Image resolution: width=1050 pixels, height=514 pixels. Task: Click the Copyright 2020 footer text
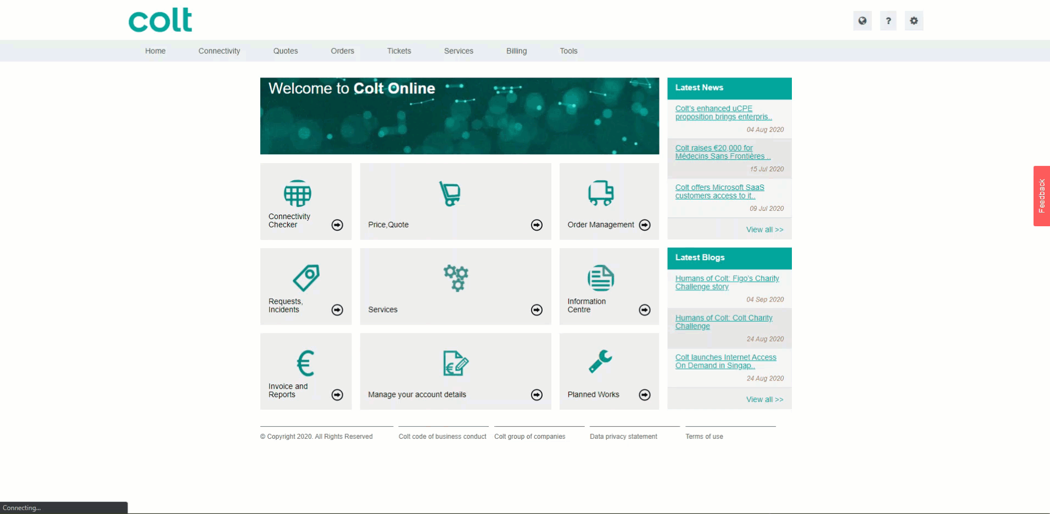click(316, 437)
